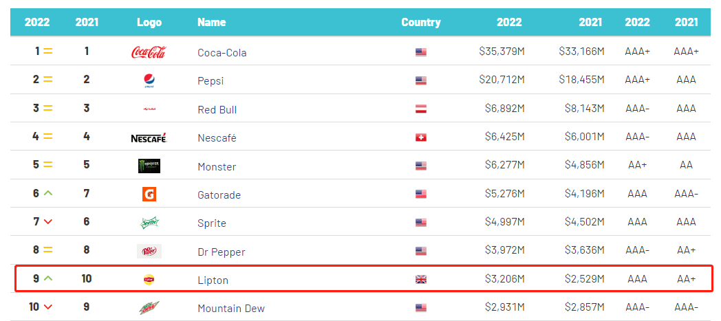Click the Switzerland flag in Nescafé row

tap(421, 138)
